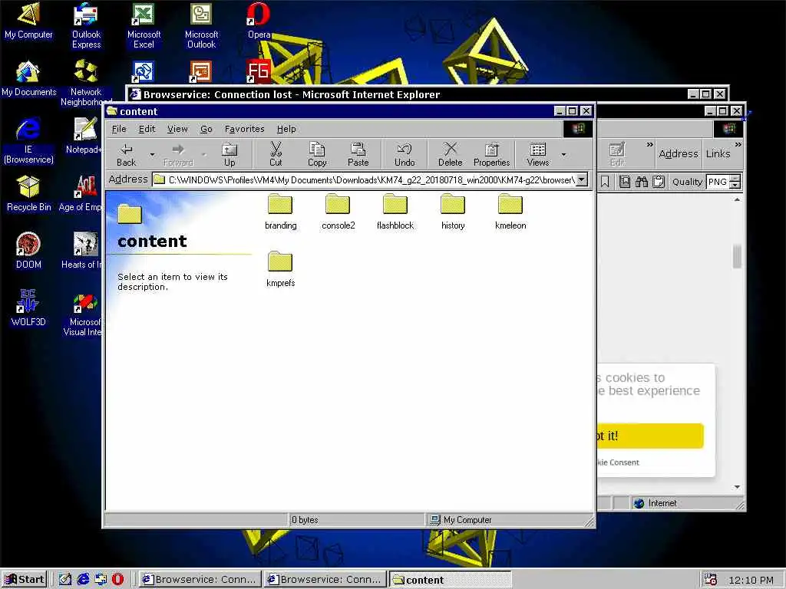
Task: Switch to the second Browservice taskbar button
Action: point(325,580)
